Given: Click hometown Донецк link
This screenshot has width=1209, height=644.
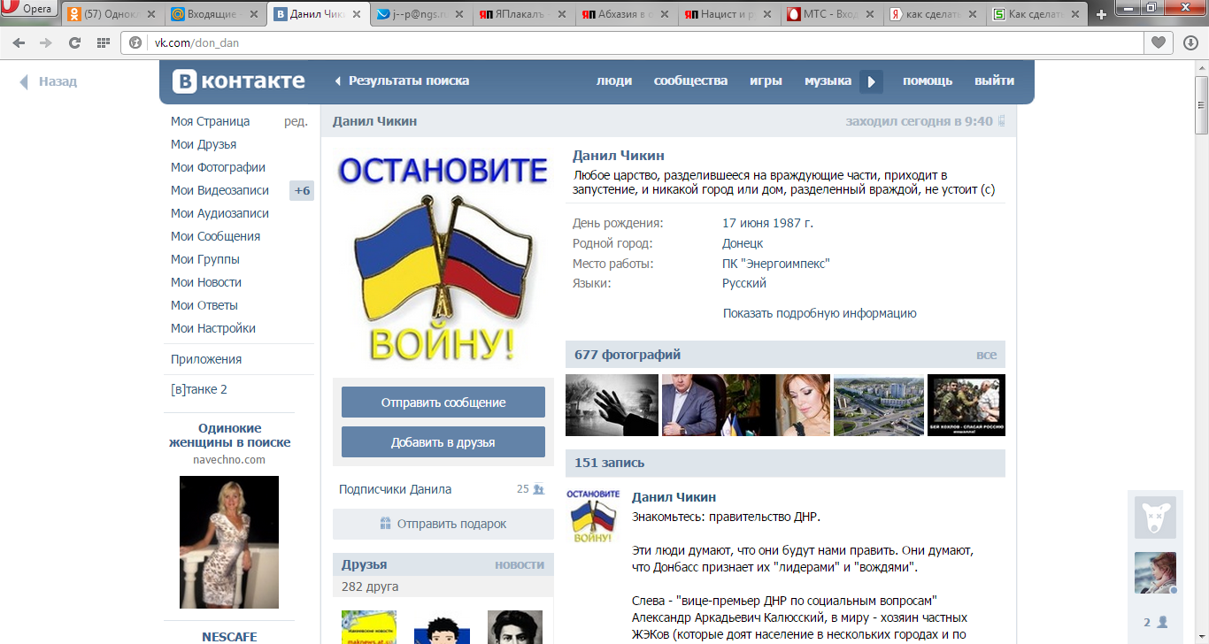Looking at the screenshot, I should 743,243.
